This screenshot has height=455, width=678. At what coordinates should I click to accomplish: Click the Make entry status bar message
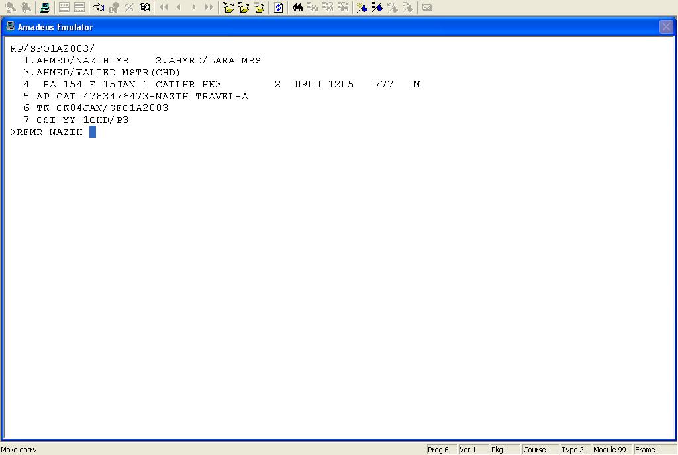coord(19,450)
